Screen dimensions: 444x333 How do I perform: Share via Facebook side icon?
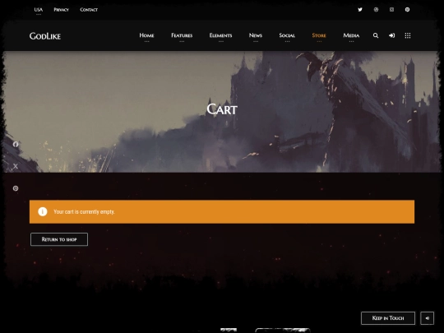[16, 144]
